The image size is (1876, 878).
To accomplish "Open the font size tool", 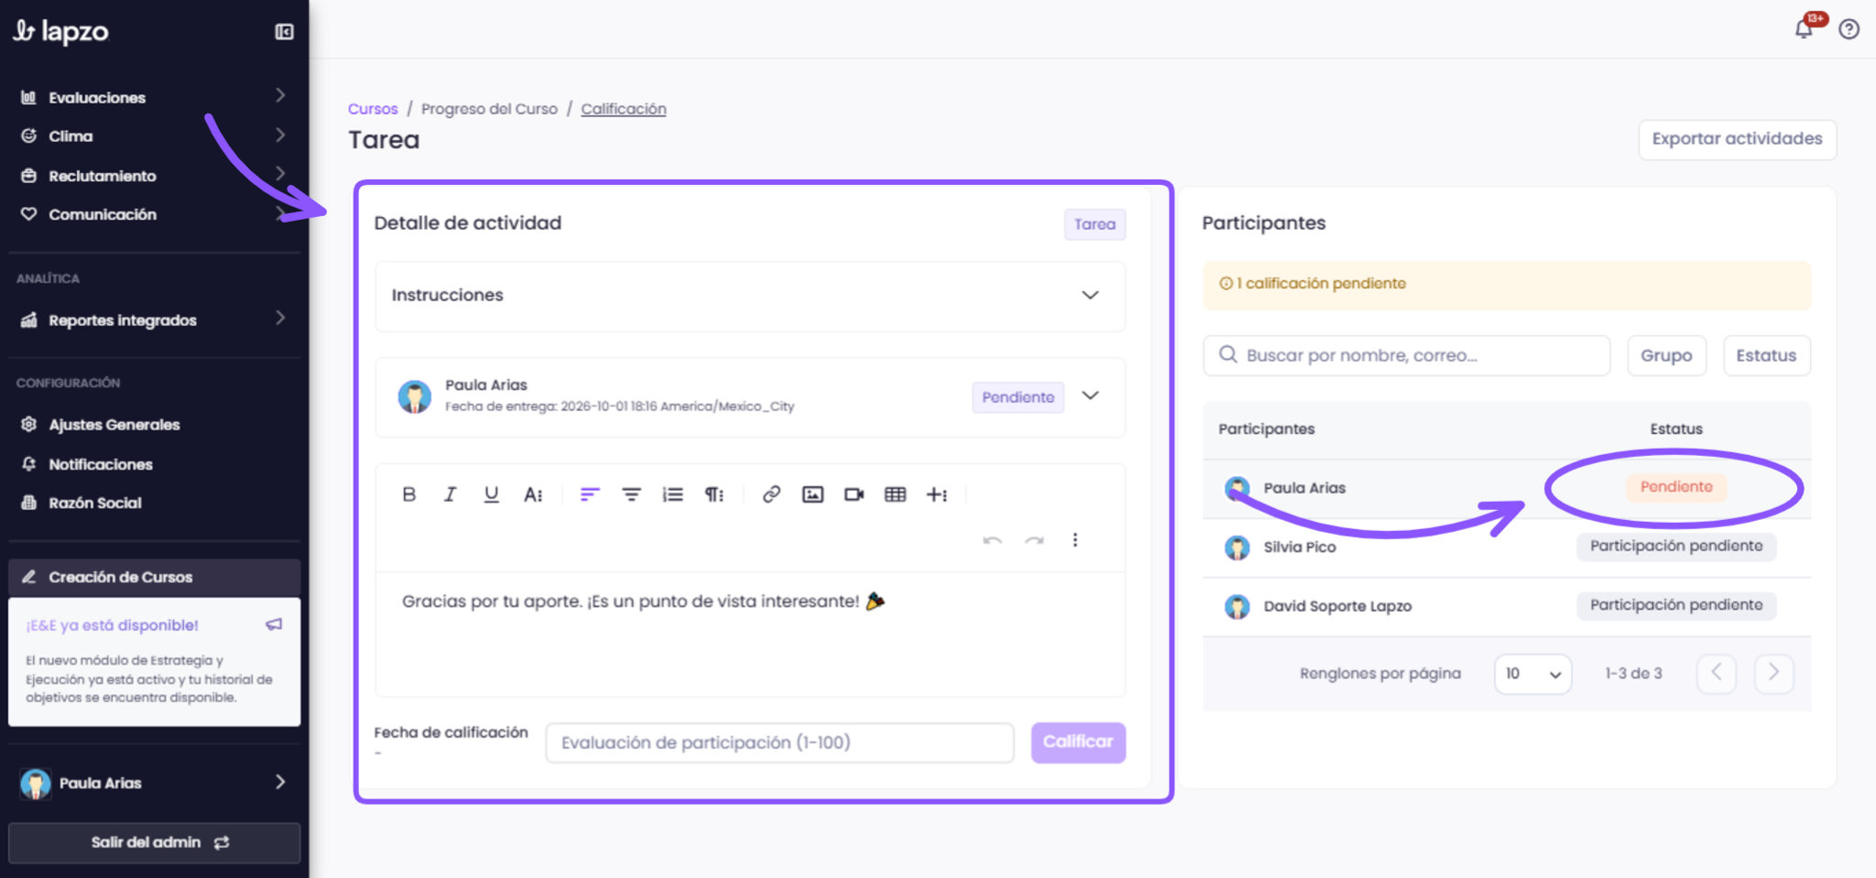I will [533, 494].
